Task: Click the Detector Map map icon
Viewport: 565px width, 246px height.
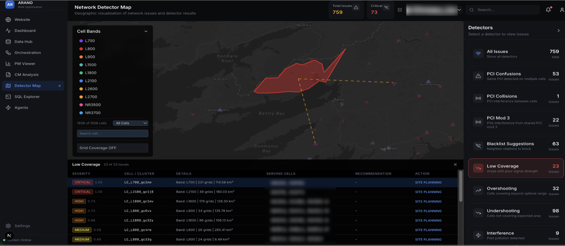Action: (x=8, y=86)
